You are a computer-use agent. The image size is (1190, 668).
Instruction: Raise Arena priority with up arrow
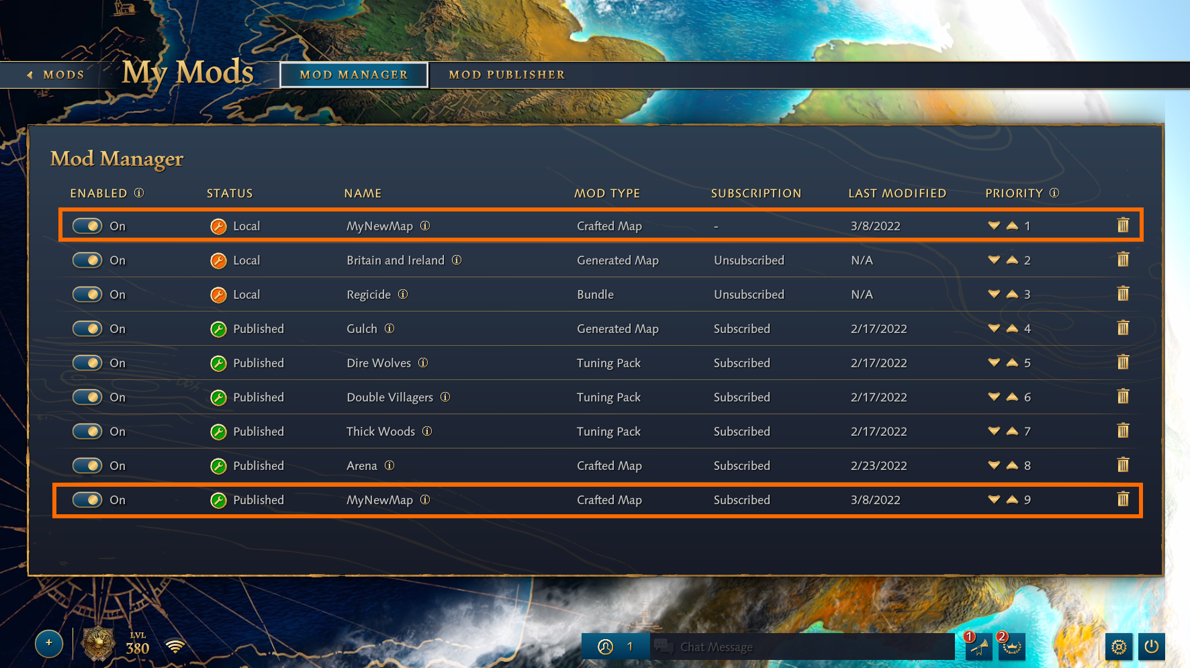[x=1012, y=465]
